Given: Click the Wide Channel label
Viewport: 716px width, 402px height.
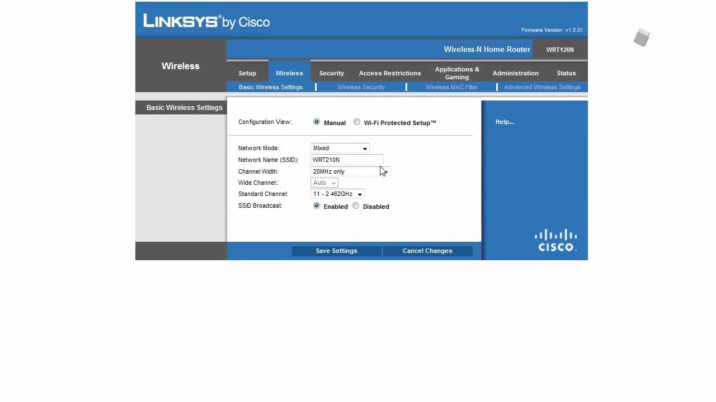Looking at the screenshot, I should click(258, 183).
